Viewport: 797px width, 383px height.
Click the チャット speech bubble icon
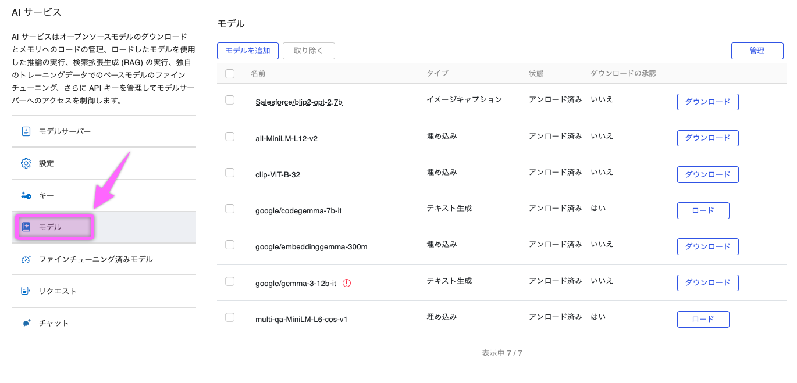click(x=26, y=323)
